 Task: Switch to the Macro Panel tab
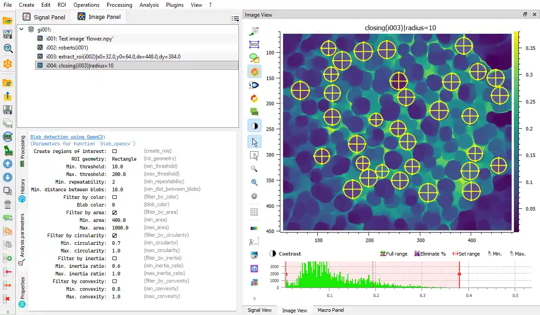tap(330, 310)
